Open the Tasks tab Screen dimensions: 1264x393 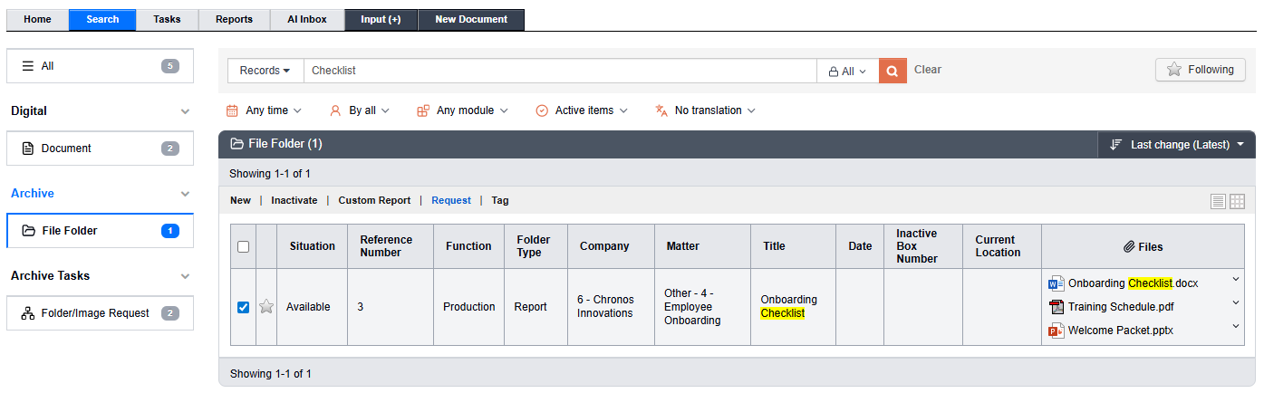167,20
